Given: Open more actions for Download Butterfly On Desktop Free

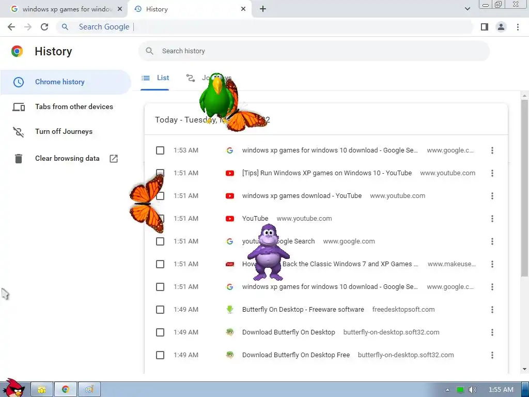Looking at the screenshot, I should pos(492,355).
